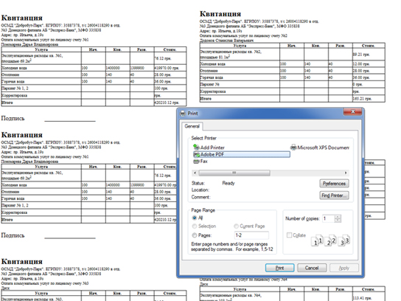Select the All page range option

[195, 218]
